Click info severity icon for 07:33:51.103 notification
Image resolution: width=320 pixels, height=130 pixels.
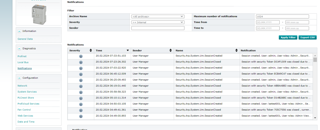point(81,56)
